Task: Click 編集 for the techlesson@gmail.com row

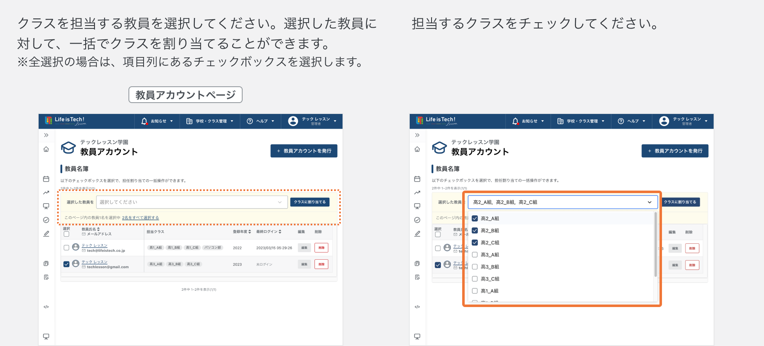Action: coord(304,264)
